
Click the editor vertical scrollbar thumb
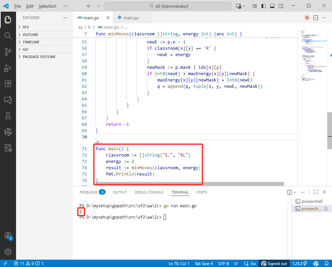tap(330, 131)
